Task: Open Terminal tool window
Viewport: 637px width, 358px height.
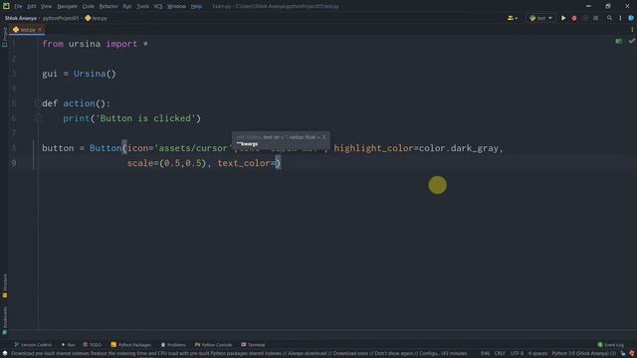Action: tap(253, 345)
